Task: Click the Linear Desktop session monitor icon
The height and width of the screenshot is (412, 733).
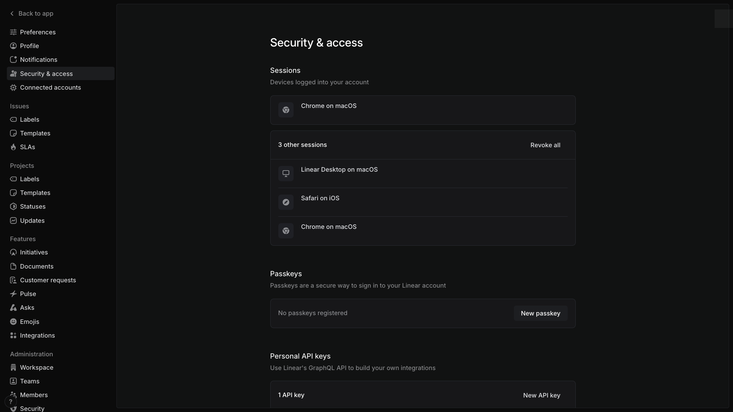Action: [x=286, y=174]
